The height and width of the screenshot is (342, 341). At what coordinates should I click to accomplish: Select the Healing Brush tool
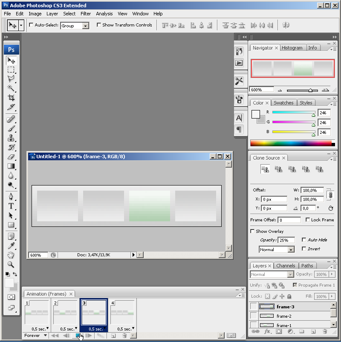click(11, 119)
